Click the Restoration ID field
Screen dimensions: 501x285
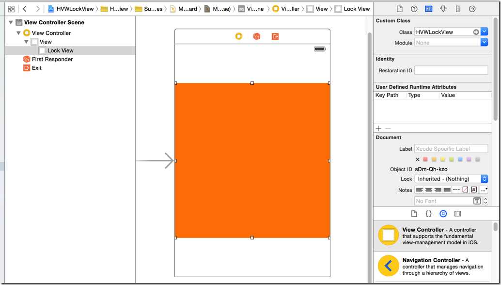click(x=451, y=70)
